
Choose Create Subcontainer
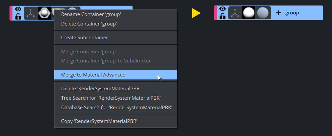pos(84,38)
